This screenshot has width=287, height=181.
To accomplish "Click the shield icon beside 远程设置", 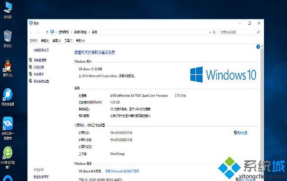I will pyautogui.click(x=31, y=67).
